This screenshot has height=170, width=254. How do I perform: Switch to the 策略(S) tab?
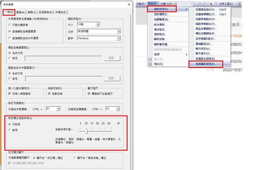click(32, 12)
